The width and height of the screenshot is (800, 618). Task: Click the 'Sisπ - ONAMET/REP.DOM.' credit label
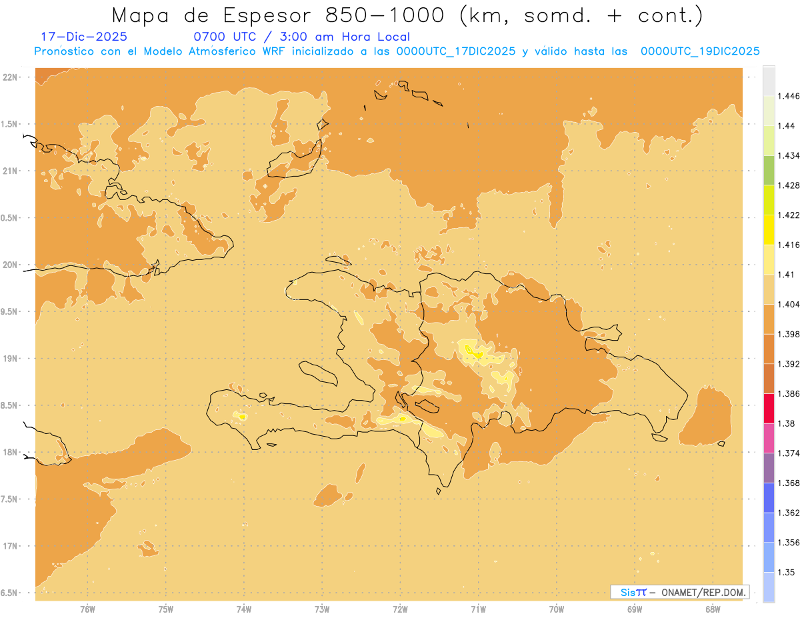click(x=679, y=592)
